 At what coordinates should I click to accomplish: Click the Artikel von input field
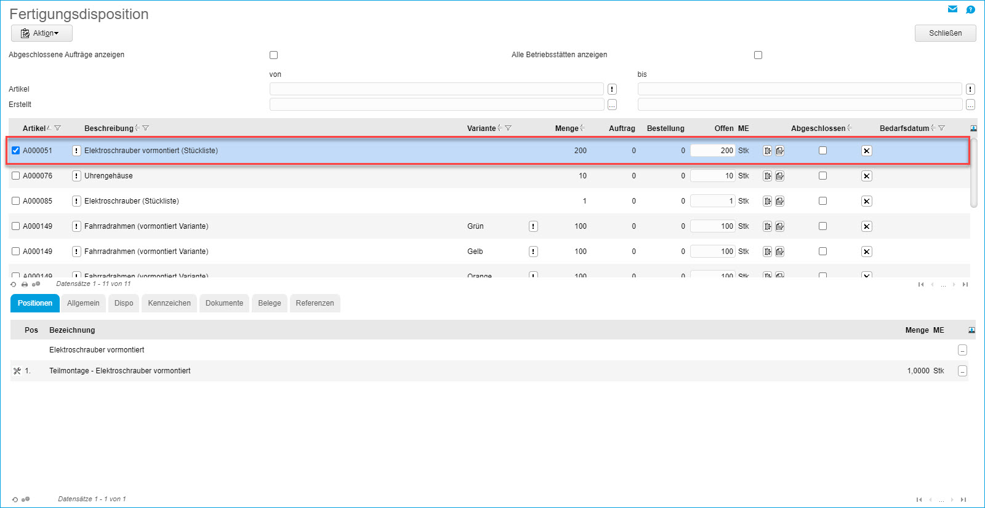pos(436,89)
